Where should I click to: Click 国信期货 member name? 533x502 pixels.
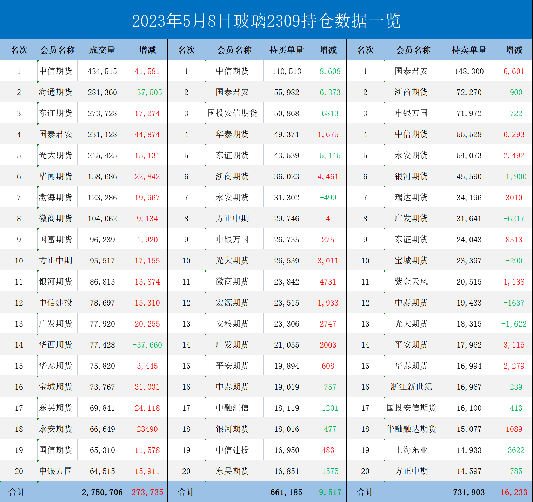click(x=55, y=450)
